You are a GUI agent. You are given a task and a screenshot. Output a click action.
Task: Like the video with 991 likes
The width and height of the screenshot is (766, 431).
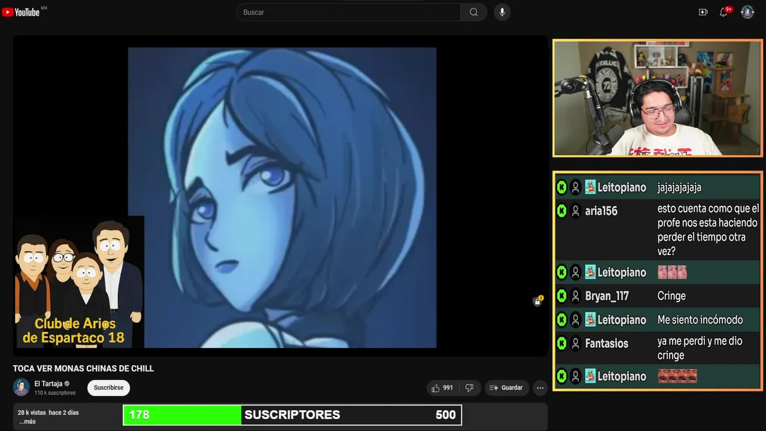click(442, 388)
